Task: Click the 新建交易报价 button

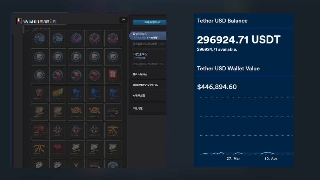Action: [150, 22]
